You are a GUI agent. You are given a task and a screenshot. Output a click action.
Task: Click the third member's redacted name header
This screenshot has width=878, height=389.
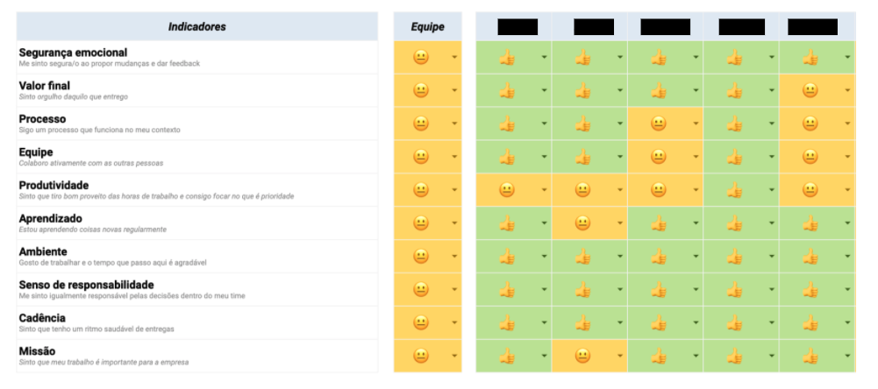665,27
